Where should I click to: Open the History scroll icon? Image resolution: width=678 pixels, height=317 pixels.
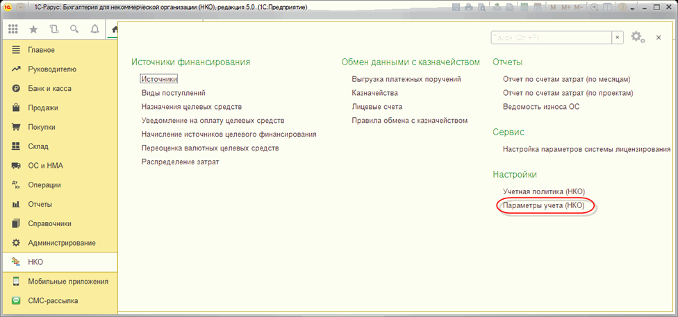[53, 29]
